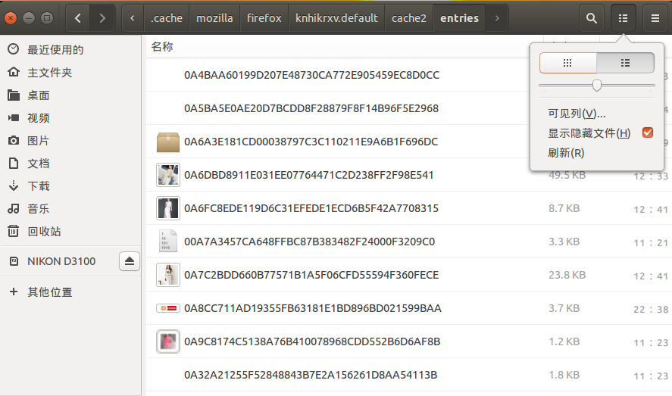Viewport: 672px width, 396px height.
Task: Select the archive file 0A6A3E181CD icon
Action: coord(167,142)
